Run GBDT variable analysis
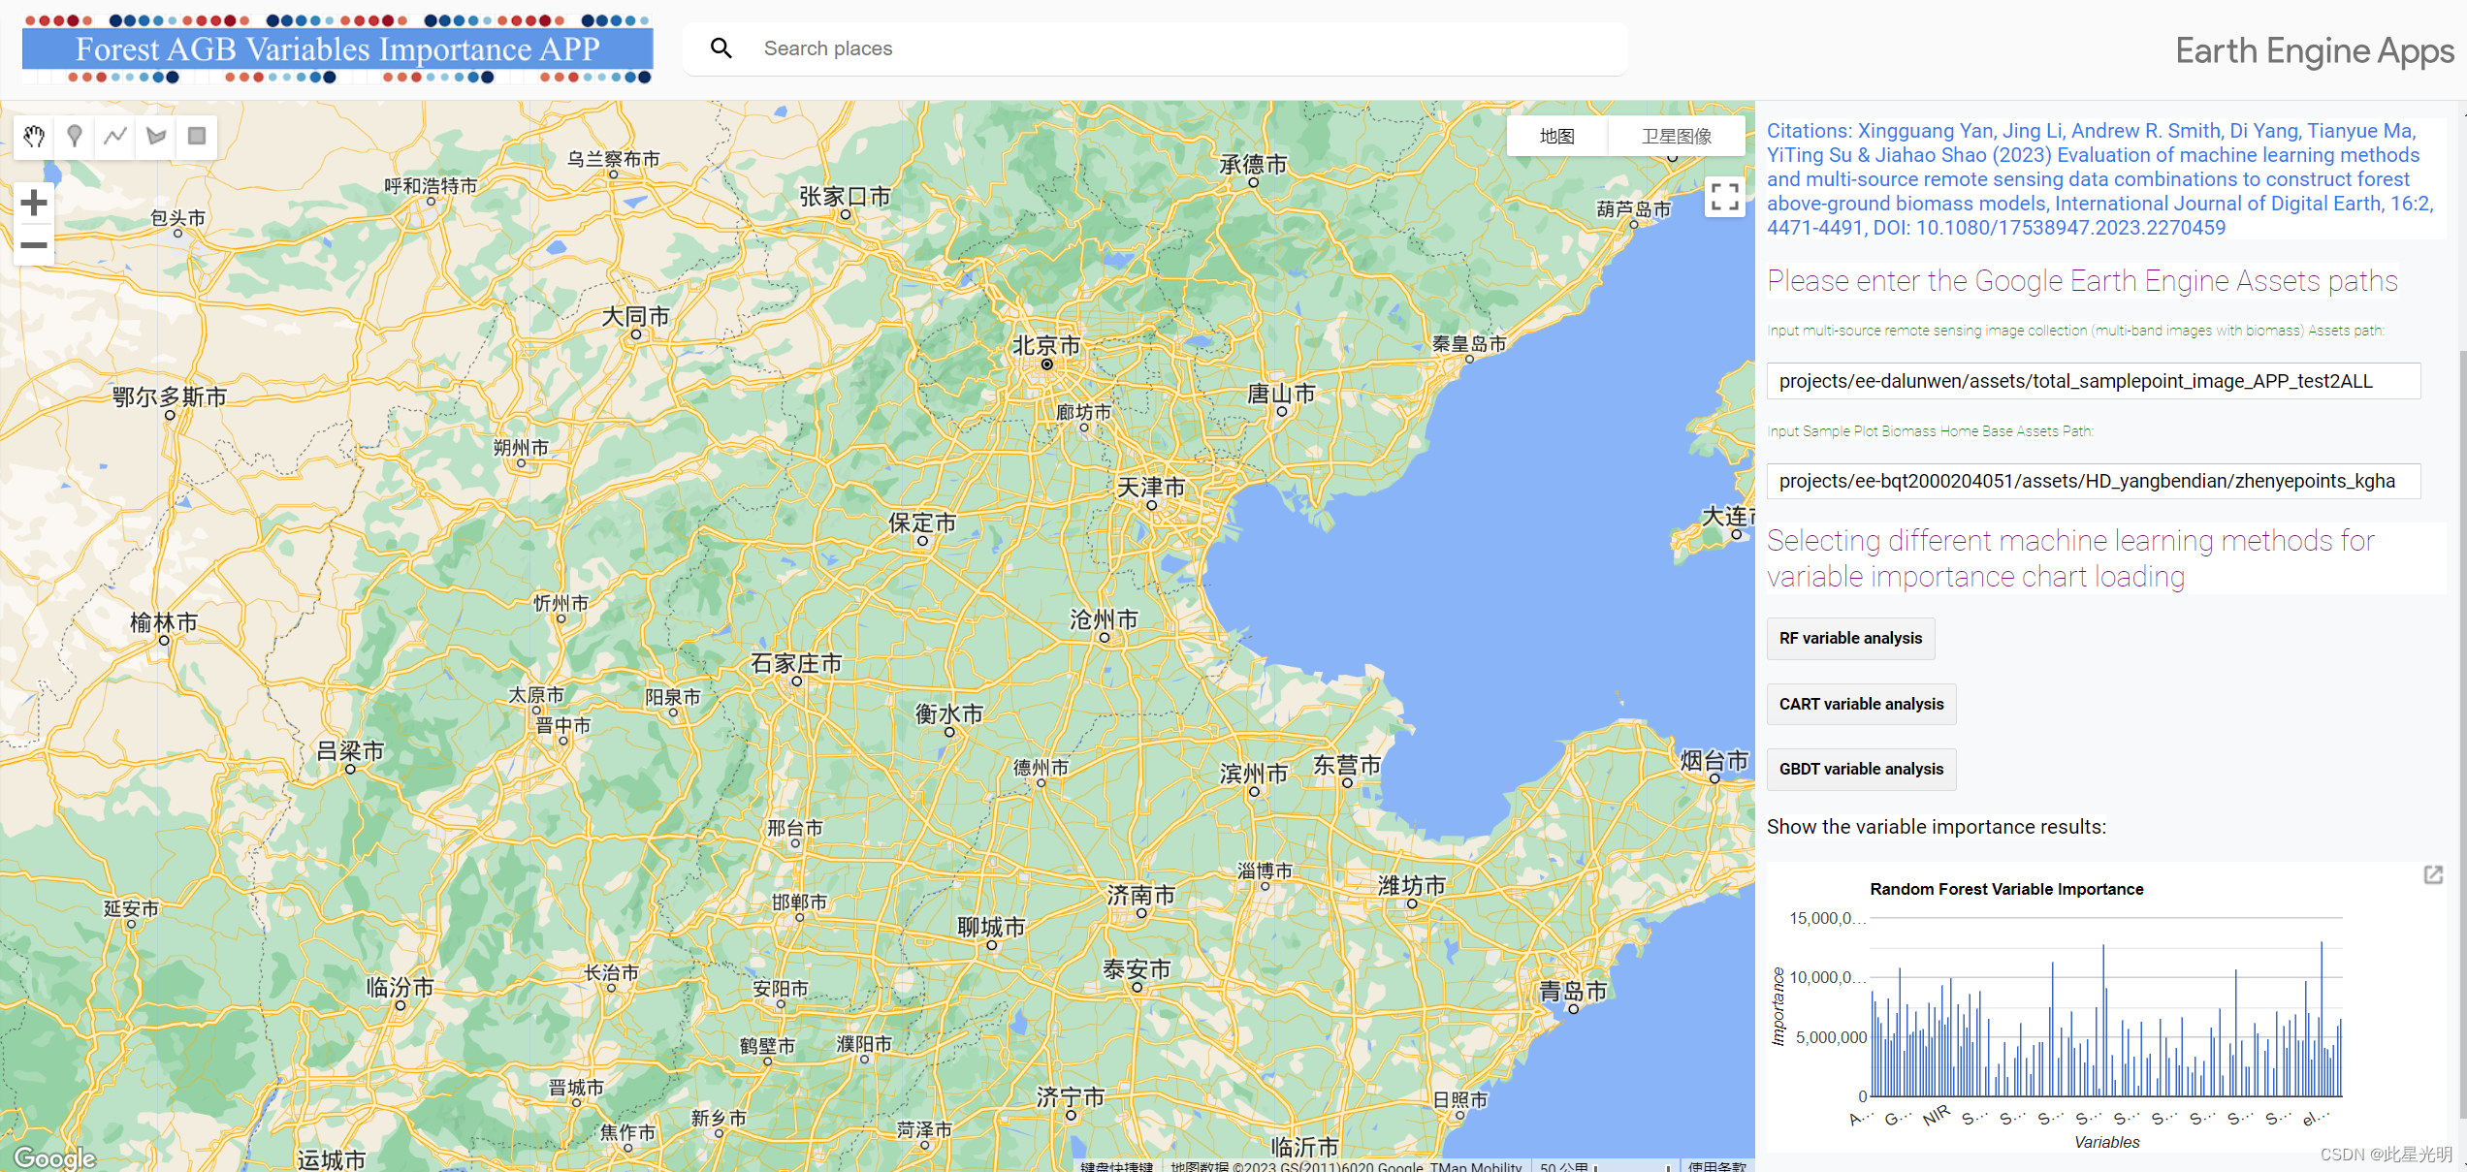The image size is (2467, 1172). point(1860,770)
